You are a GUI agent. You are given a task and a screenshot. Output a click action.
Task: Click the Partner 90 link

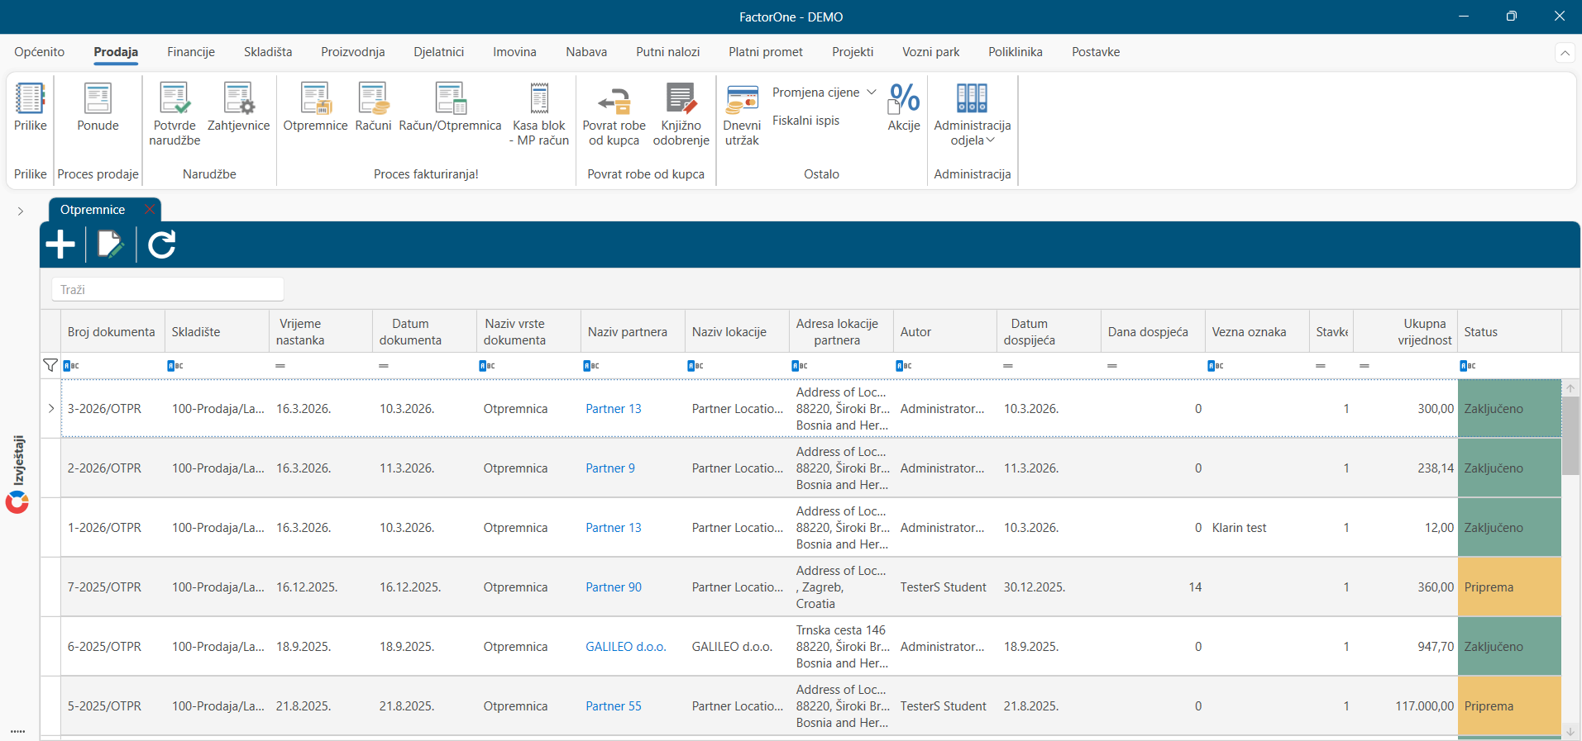coord(614,587)
